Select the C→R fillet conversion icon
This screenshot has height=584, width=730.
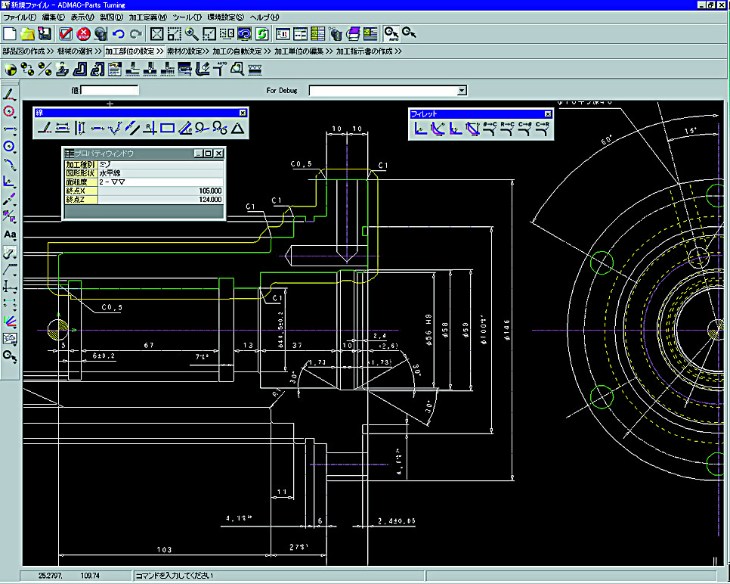[x=541, y=130]
